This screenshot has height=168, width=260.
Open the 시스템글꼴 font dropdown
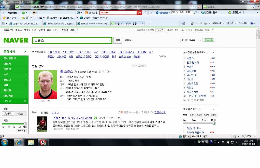(189, 40)
